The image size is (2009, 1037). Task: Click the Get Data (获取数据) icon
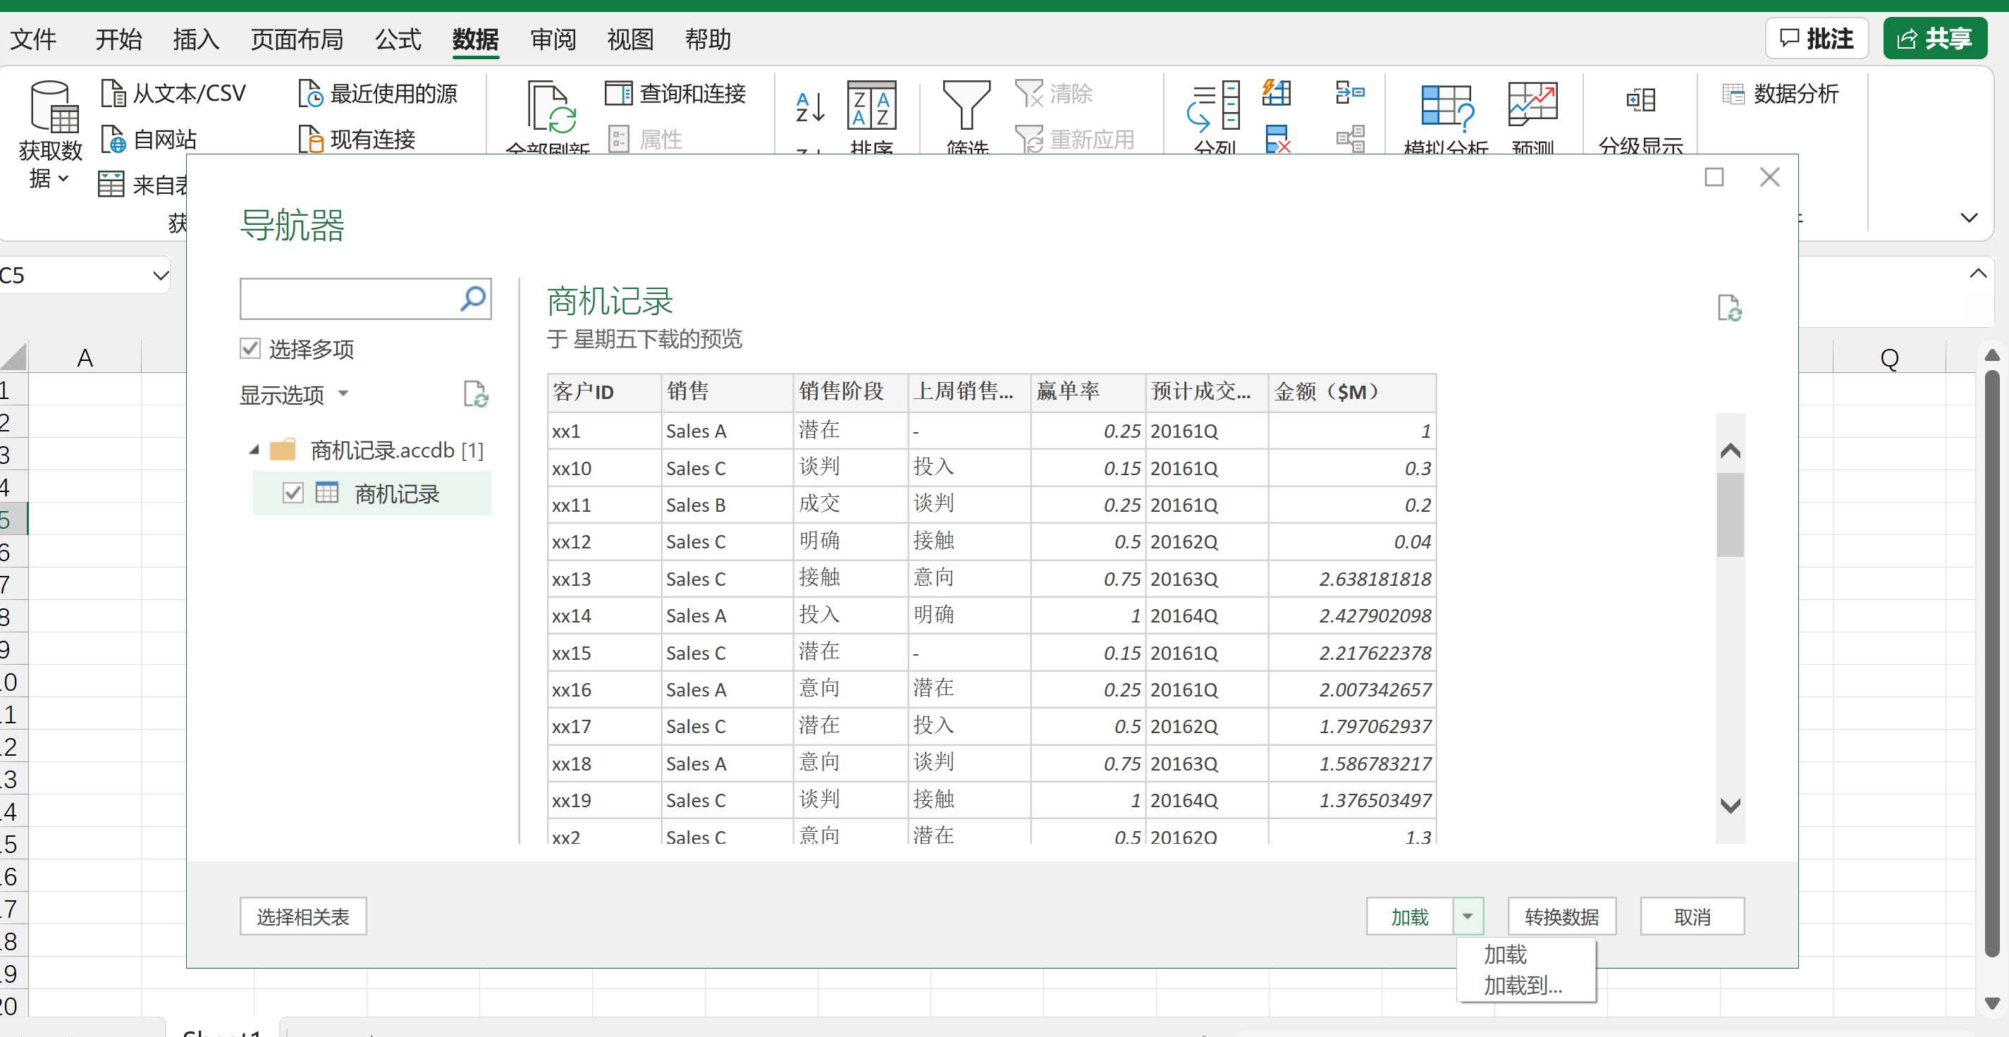[x=53, y=107]
